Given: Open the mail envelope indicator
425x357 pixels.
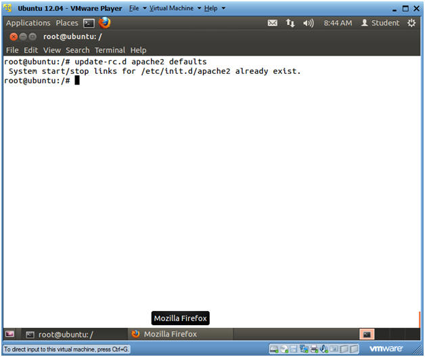Looking at the screenshot, I should click(273, 23).
